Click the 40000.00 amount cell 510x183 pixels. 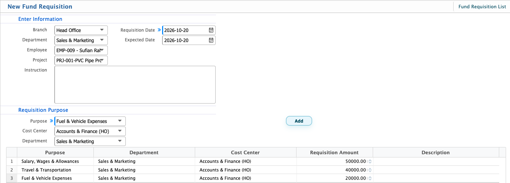coord(335,170)
